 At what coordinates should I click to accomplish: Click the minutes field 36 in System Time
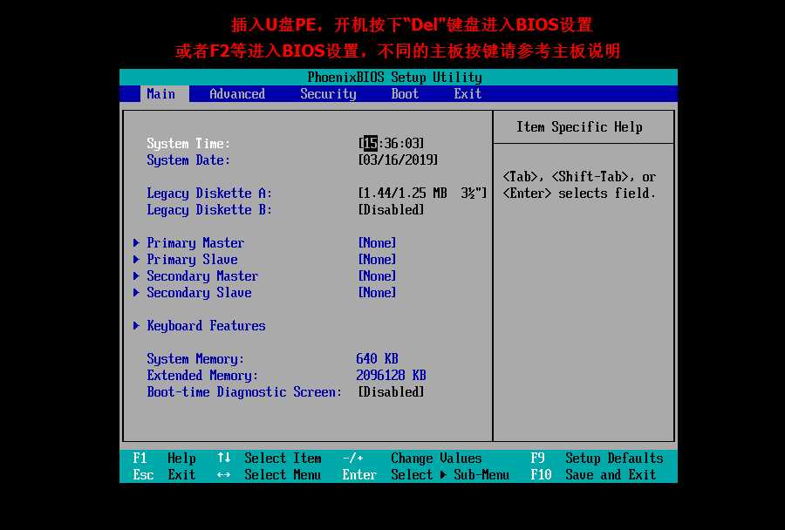pyautogui.click(x=391, y=144)
